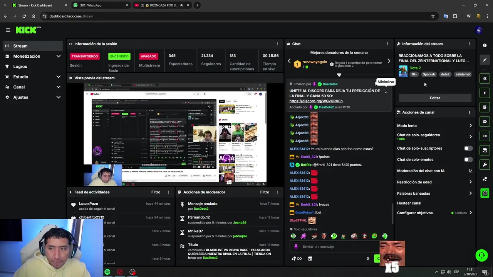
Task: Open Información de la sesión three-dot menu
Action: pos(277,44)
